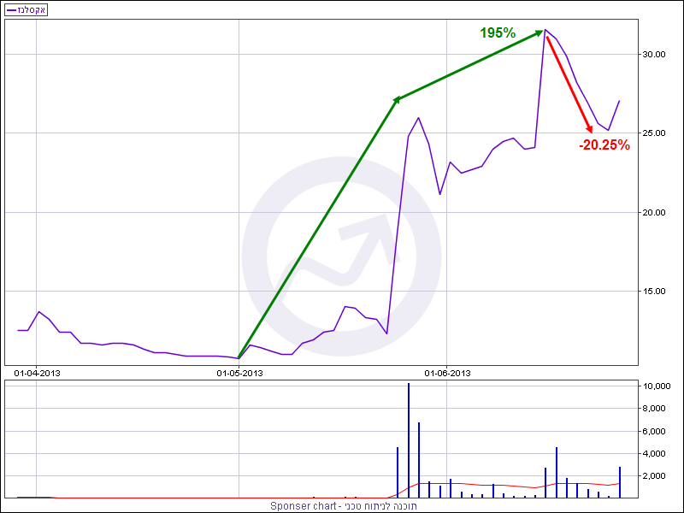
Task: Click the green 195% gain label
Action: [x=497, y=33]
